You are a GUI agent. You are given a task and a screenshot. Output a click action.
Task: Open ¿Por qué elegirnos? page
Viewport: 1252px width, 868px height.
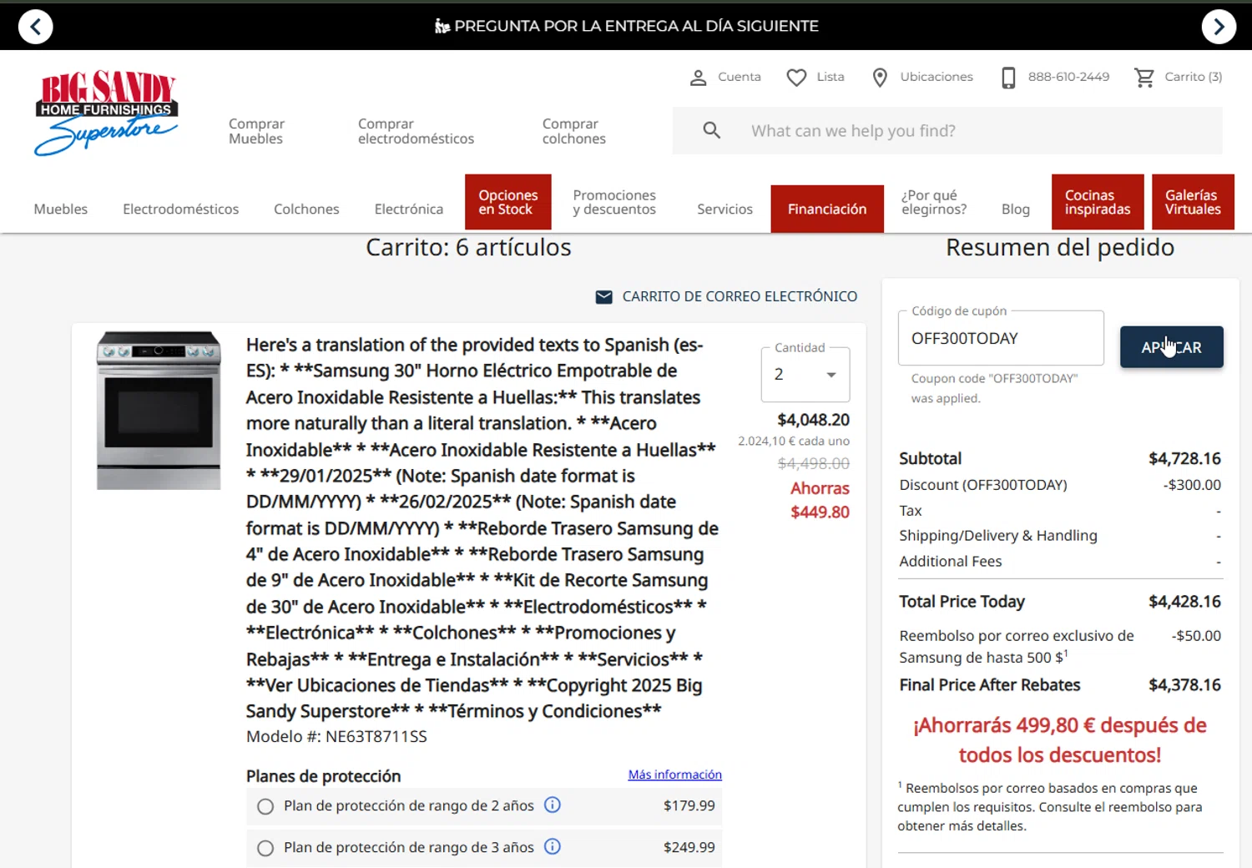pyautogui.click(x=934, y=202)
